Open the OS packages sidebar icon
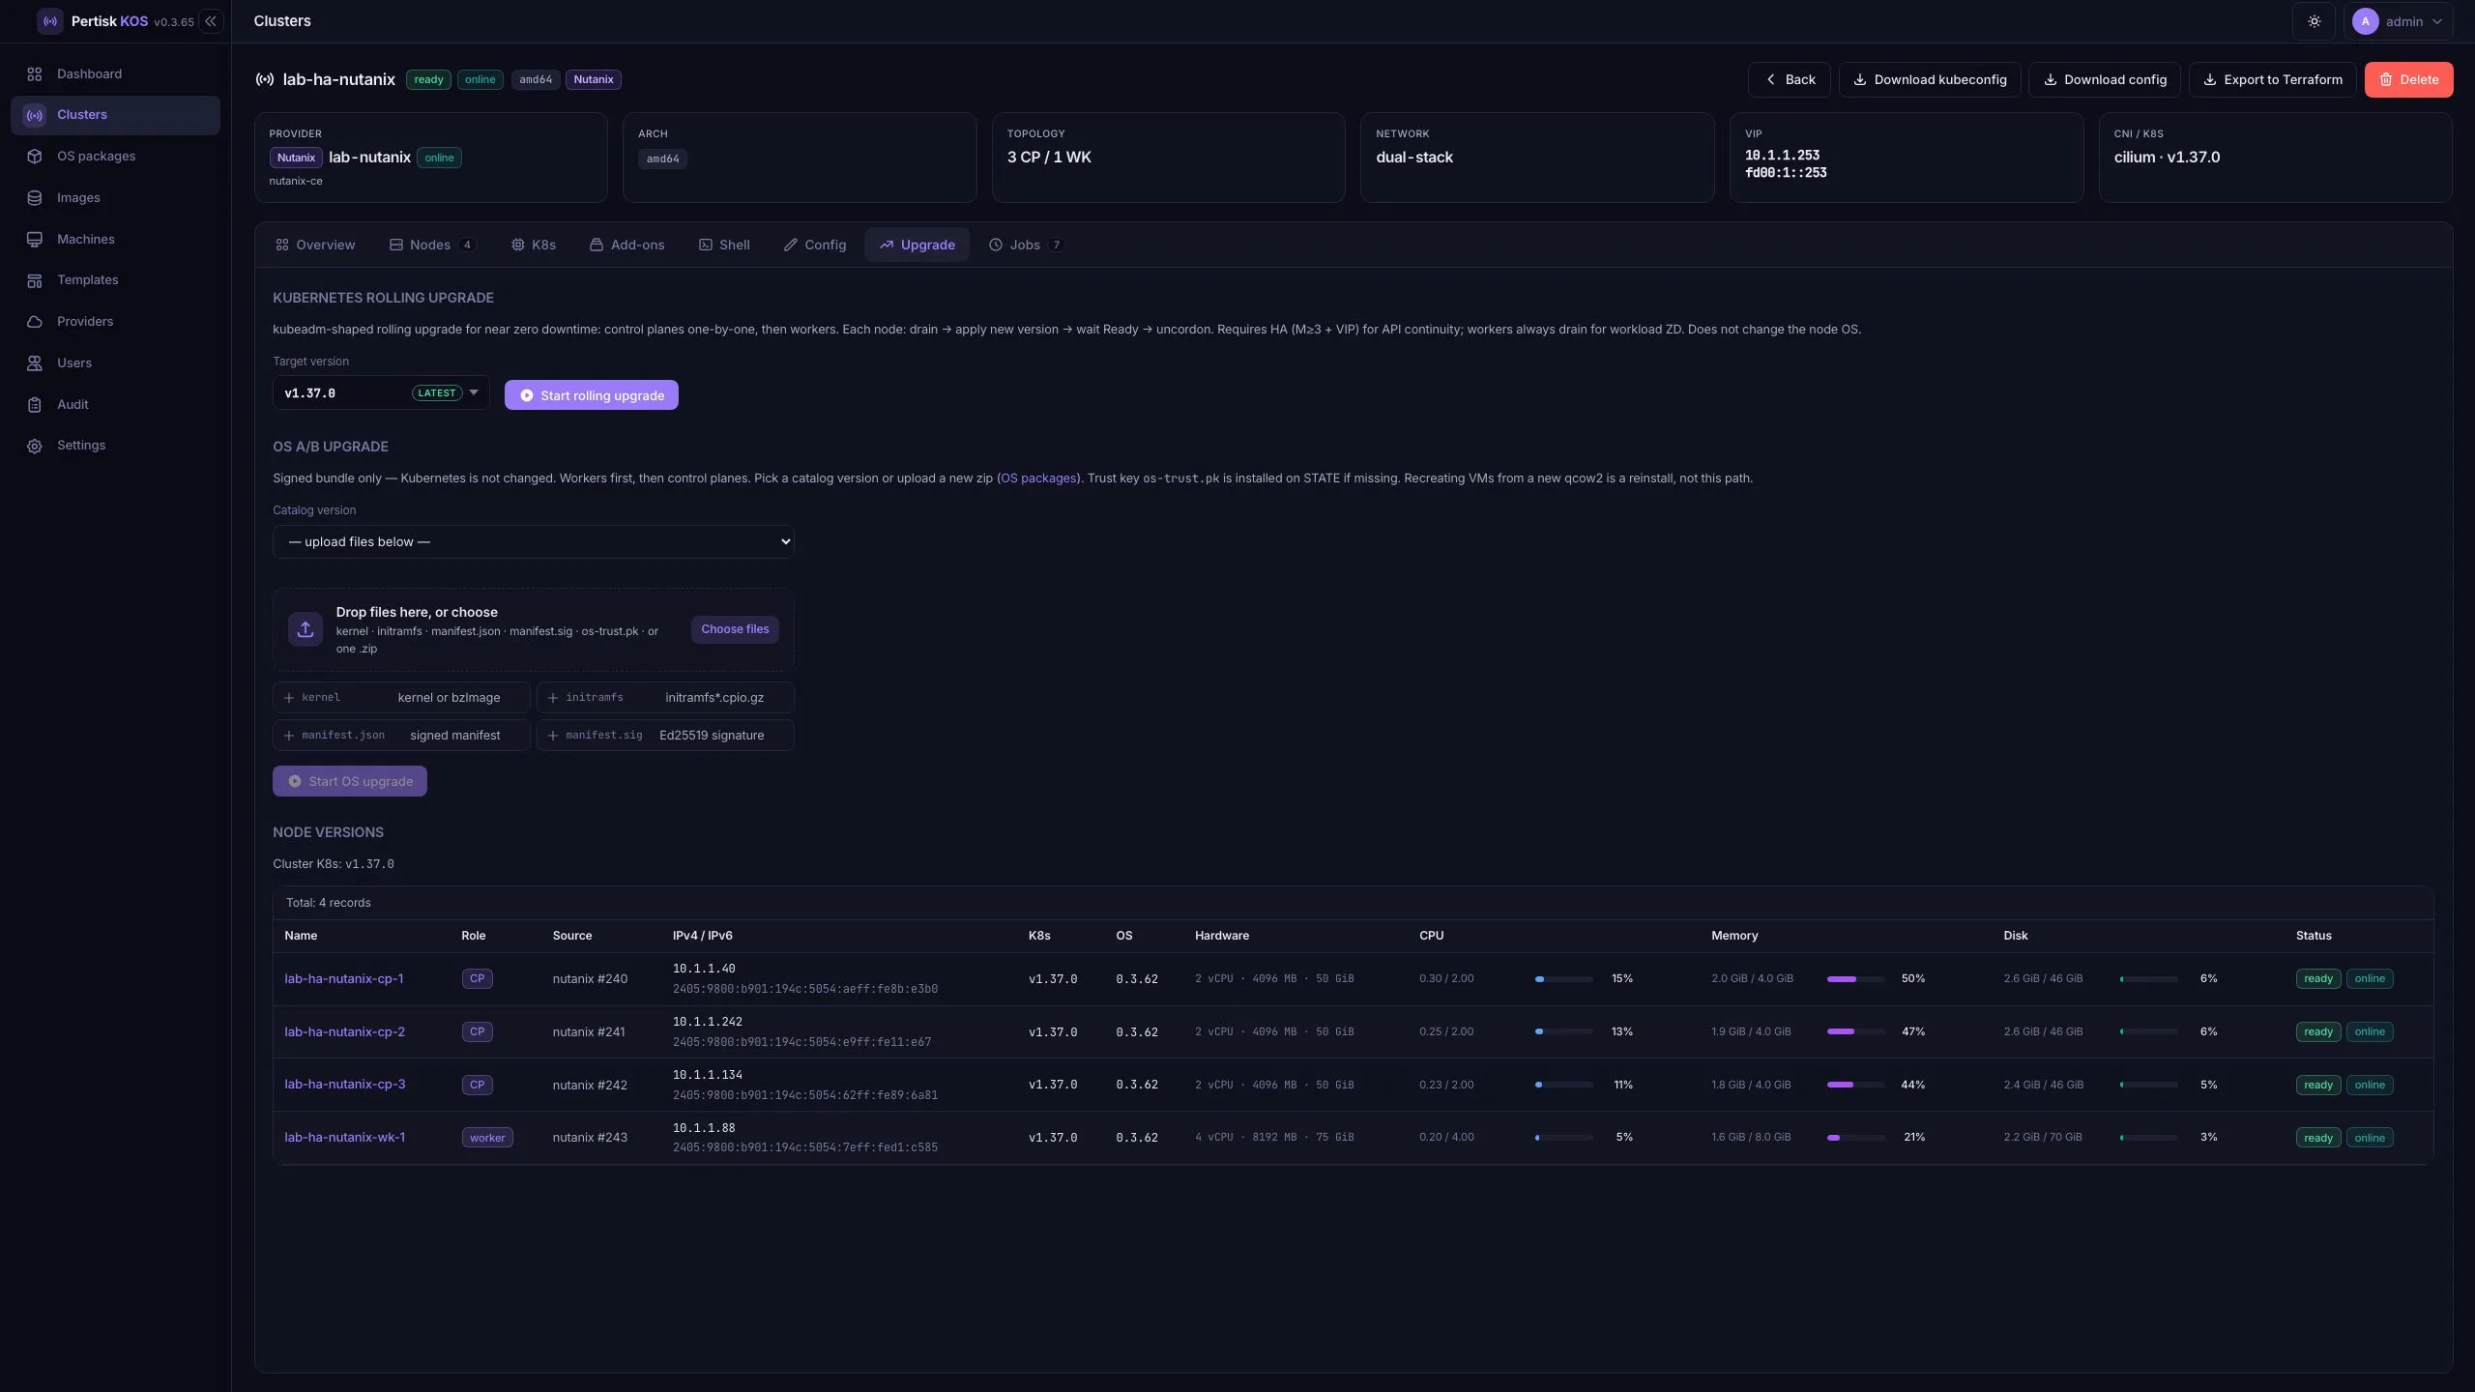Image resolution: width=2475 pixels, height=1392 pixels. 35,157
